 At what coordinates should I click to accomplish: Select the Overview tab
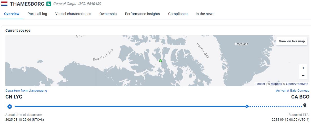pos(12,14)
